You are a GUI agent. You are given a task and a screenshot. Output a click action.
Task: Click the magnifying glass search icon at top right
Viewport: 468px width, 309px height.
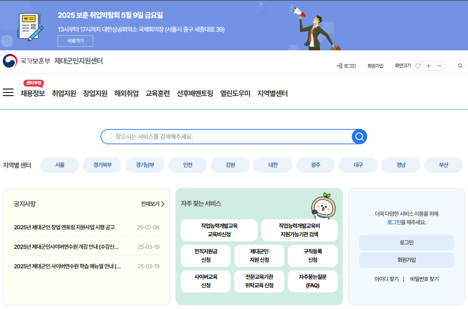pos(460,66)
